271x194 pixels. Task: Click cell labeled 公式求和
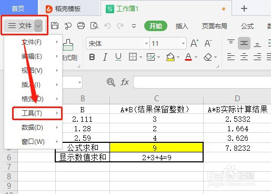coord(83,148)
